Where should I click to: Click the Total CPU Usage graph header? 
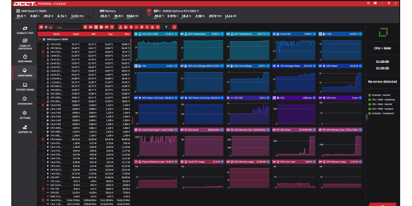[x=202, y=162]
